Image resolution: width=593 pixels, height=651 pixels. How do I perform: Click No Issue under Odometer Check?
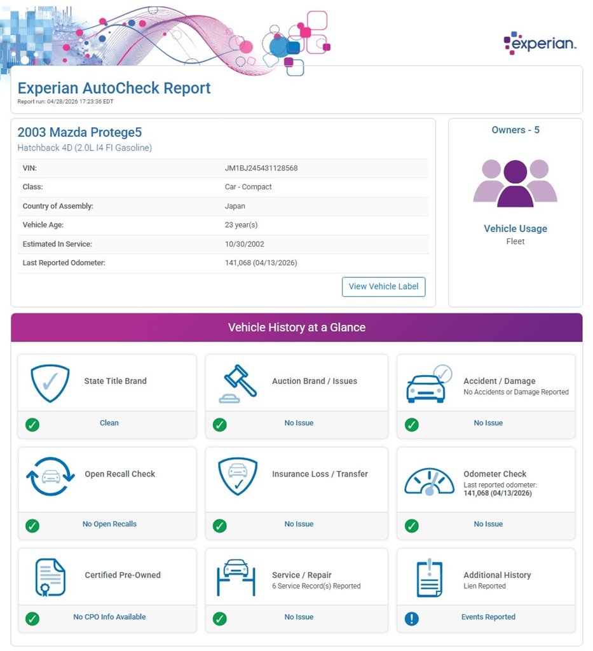pyautogui.click(x=488, y=524)
